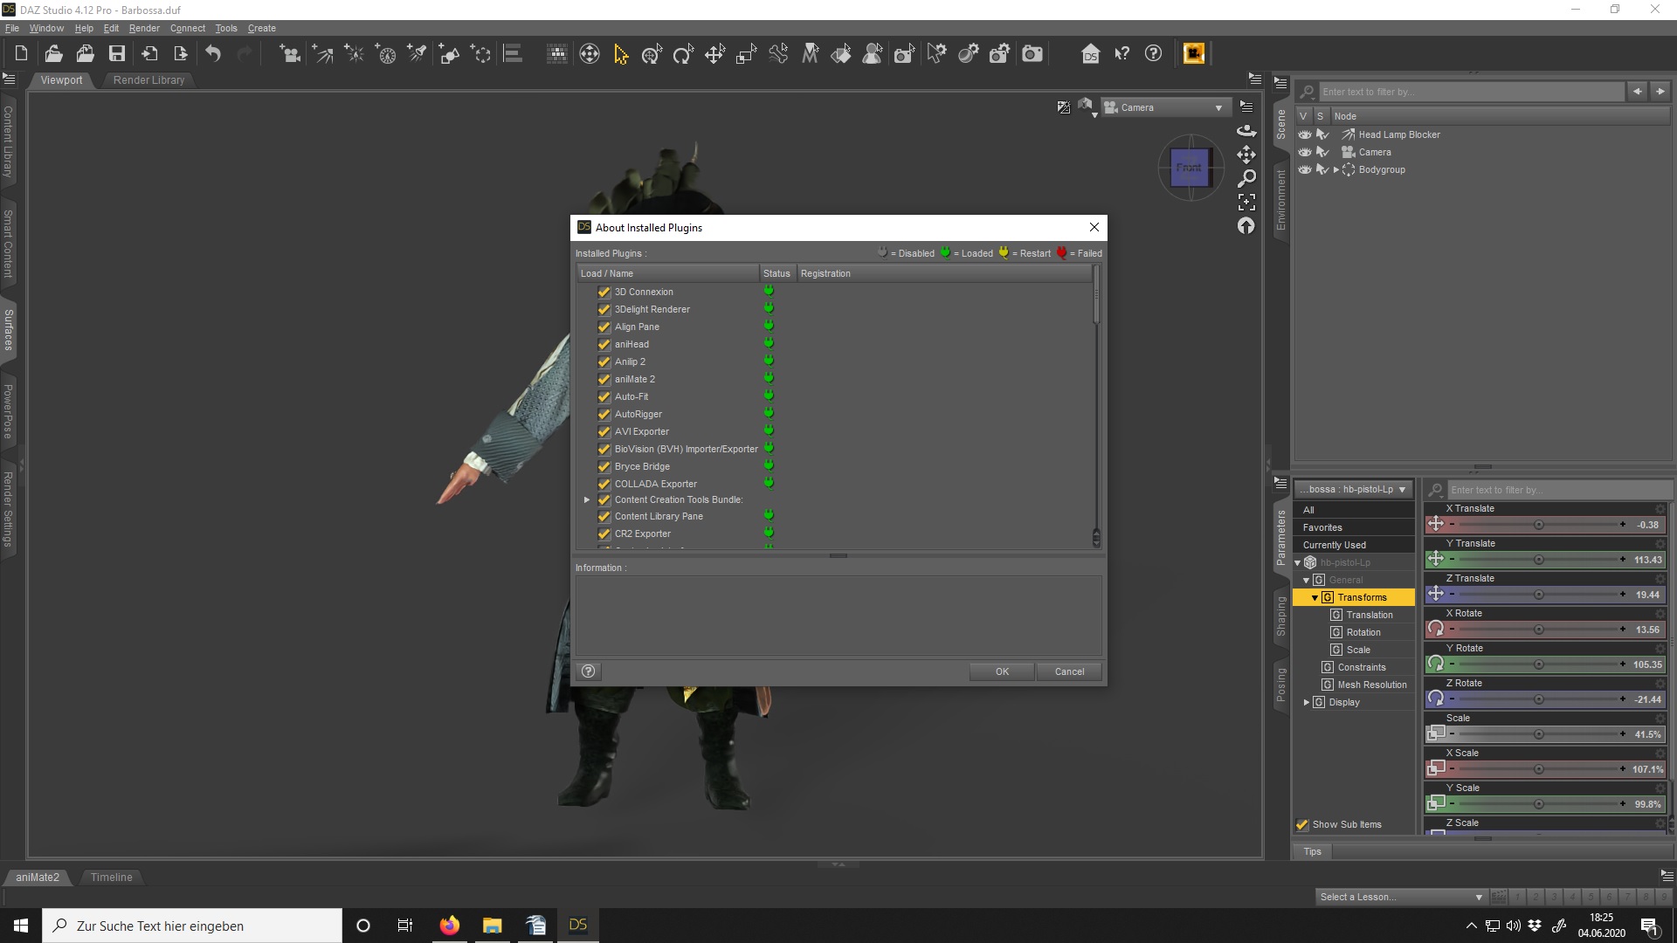Viewport: 1677px width, 943px height.
Task: Uncheck the aniMate 2 plugin checkbox
Action: tap(604, 379)
